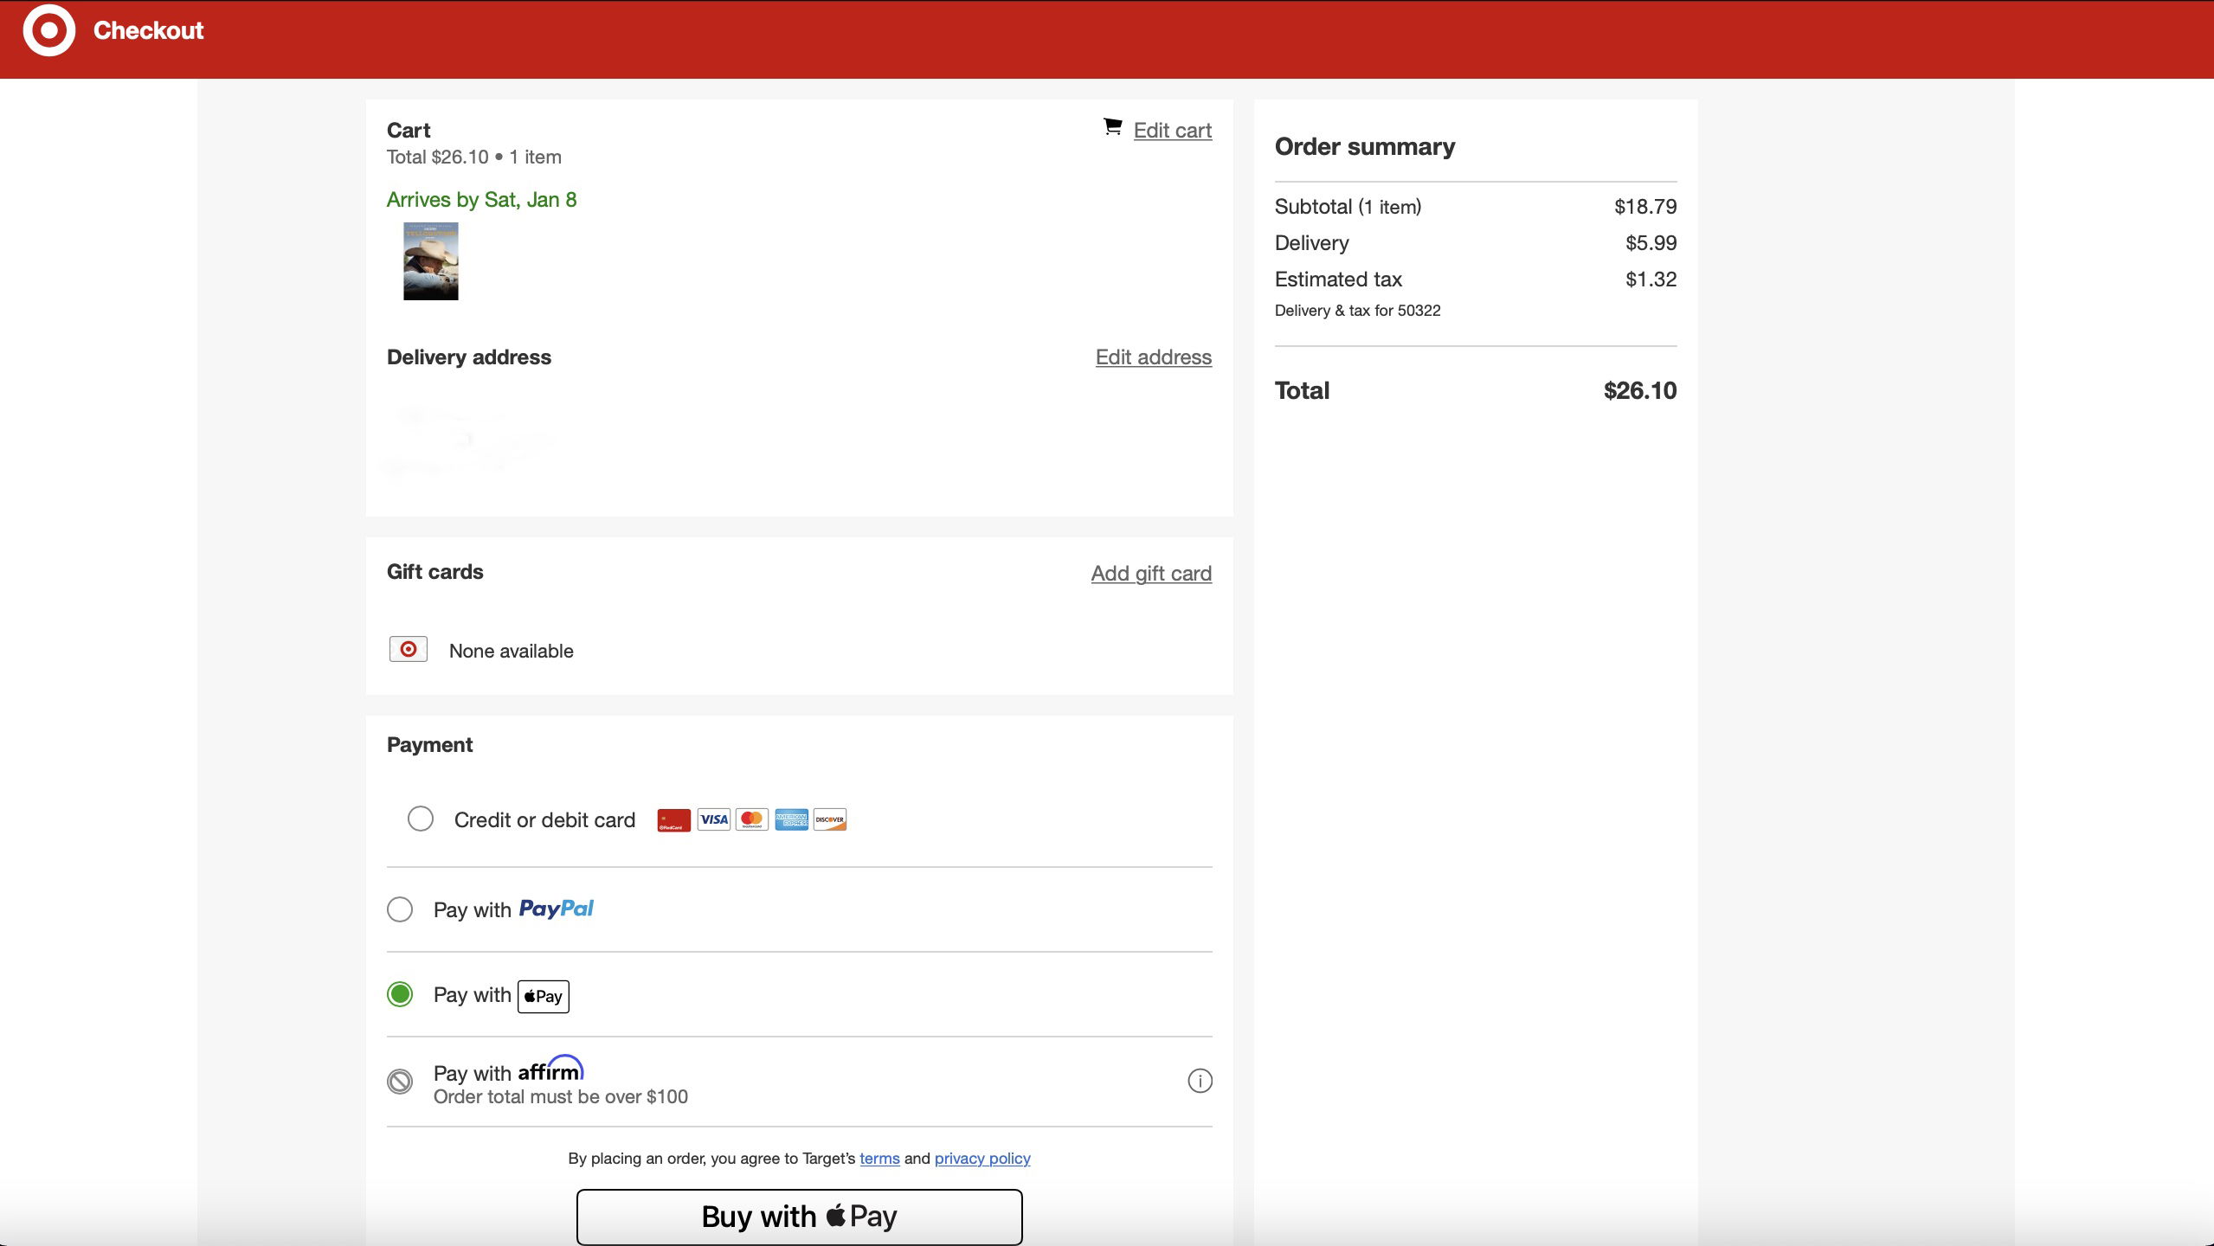Click the Add gift card link

pos(1151,574)
